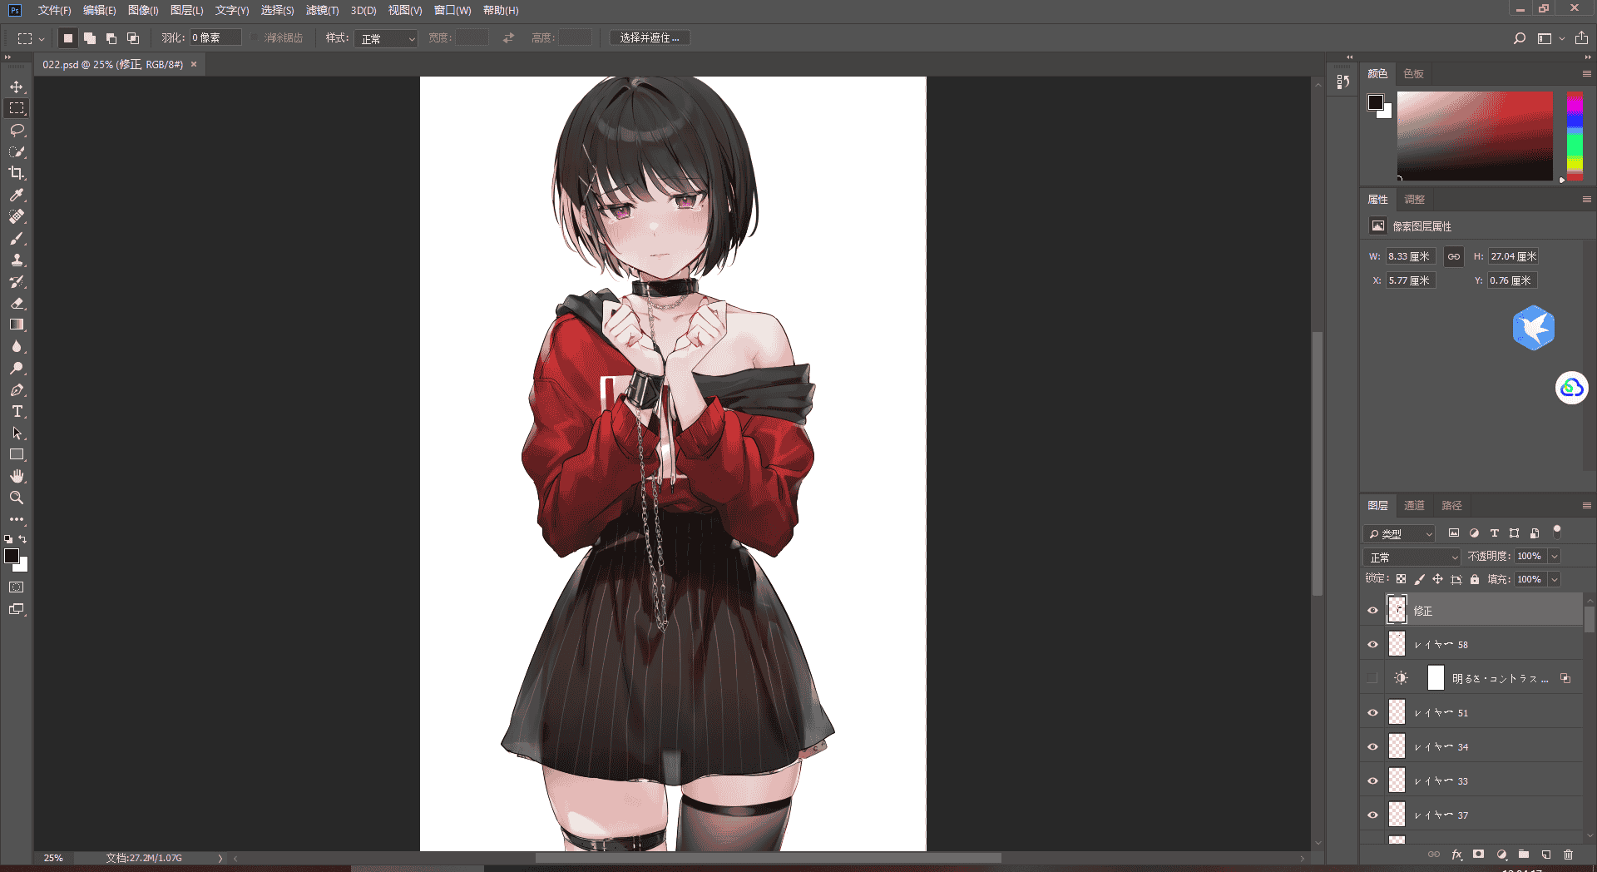Click the search icon in options bar
Screen dimensions: 1597x872
[1520, 38]
